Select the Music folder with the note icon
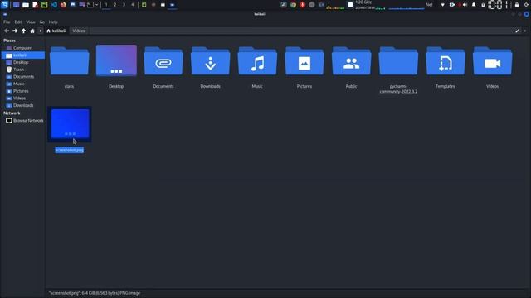The width and height of the screenshot is (531, 298). tap(257, 60)
